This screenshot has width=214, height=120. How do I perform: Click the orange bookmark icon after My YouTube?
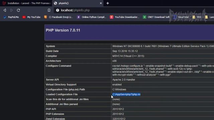tap(45, 17)
